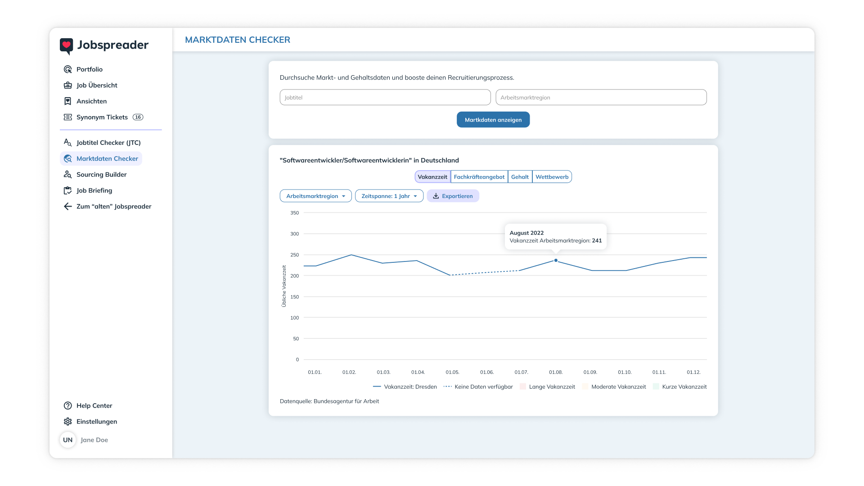Toggle Vakanzzeit: Dresden legend entry
The width and height of the screenshot is (864, 486).
[x=405, y=387]
